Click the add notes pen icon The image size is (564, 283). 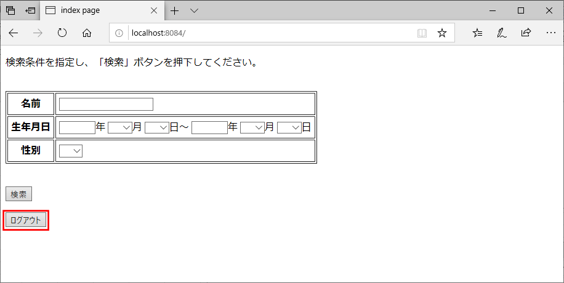pos(502,33)
